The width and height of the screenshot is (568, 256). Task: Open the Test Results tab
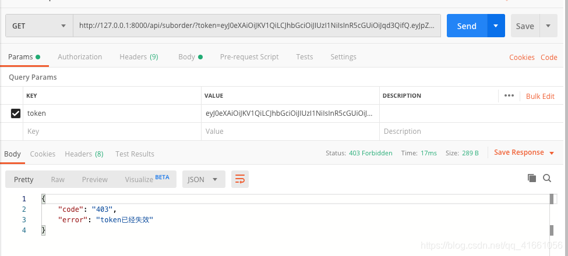click(135, 154)
